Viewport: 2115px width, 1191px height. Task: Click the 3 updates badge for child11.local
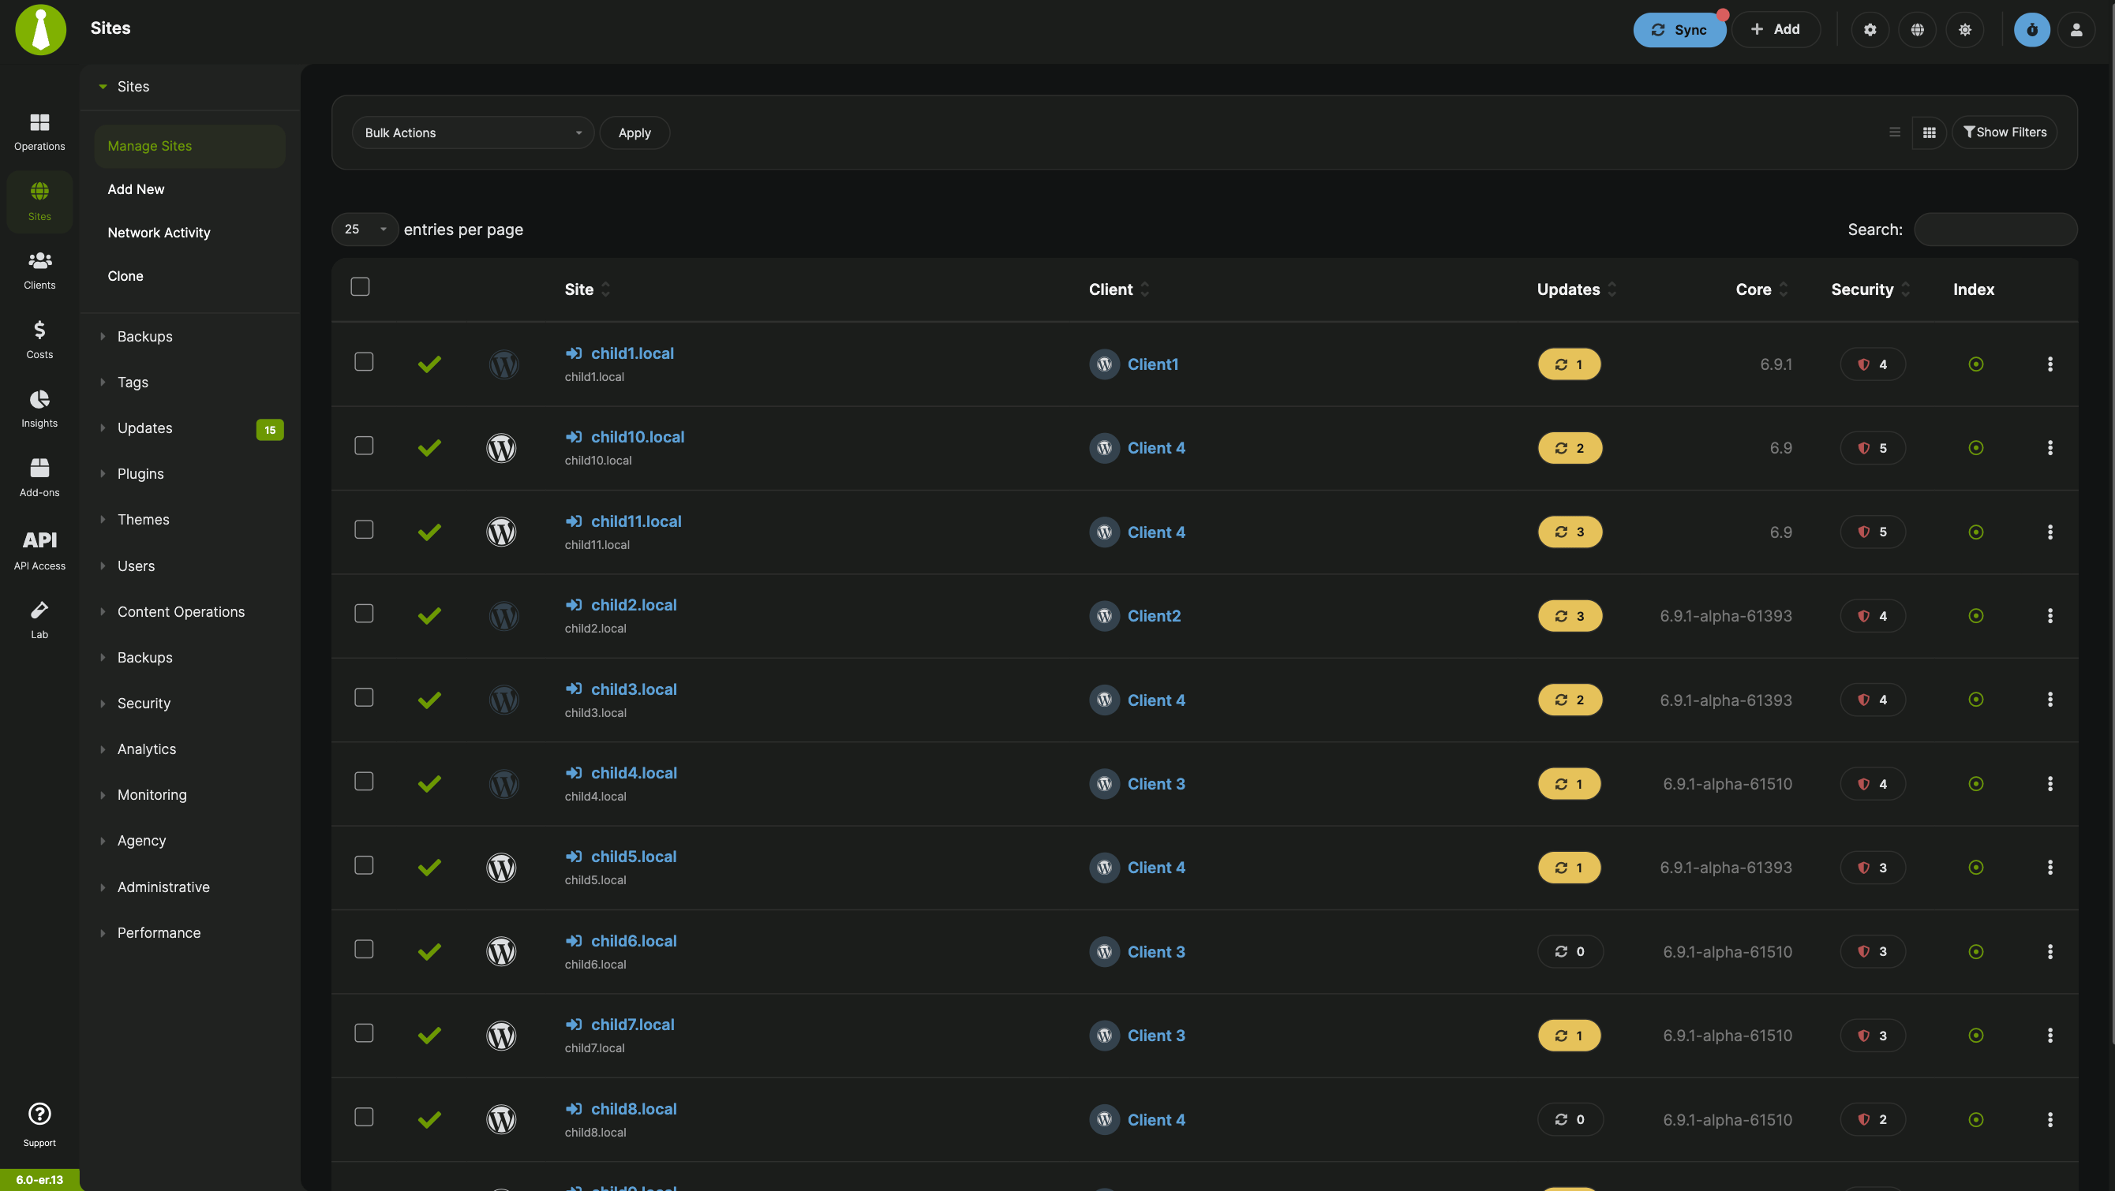pos(1570,532)
